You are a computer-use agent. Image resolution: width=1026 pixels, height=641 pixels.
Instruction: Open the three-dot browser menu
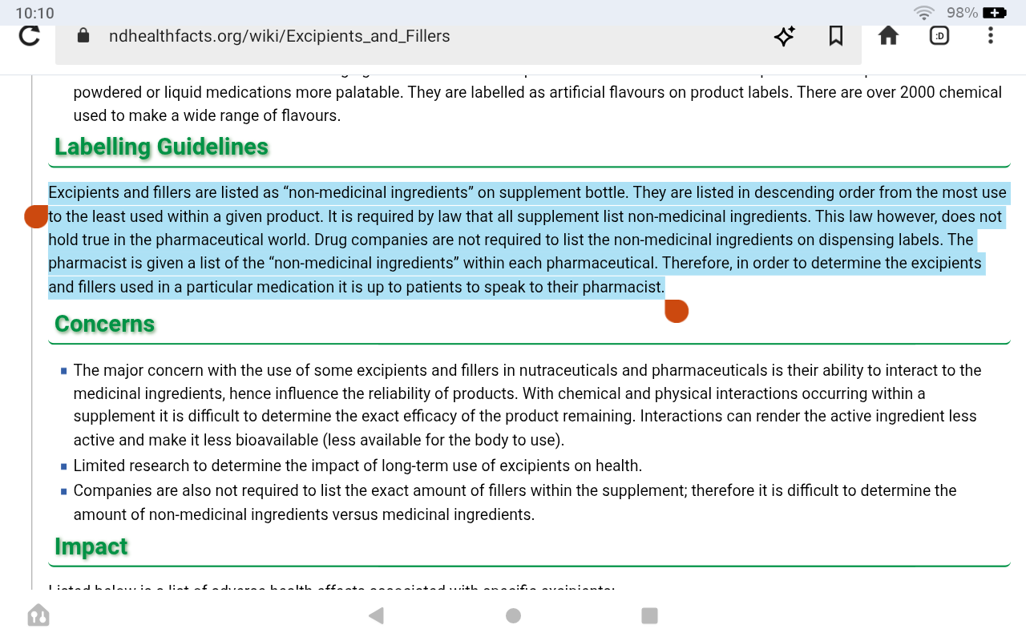click(x=991, y=36)
